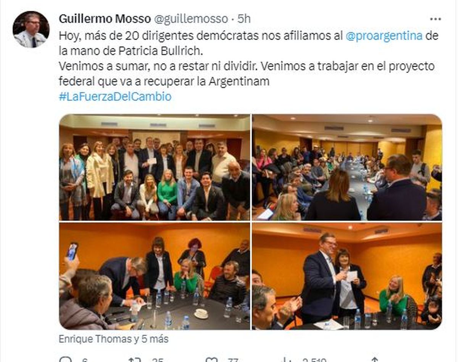Open the Guillermo Mosso display name
458x362 pixels.
coord(105,19)
